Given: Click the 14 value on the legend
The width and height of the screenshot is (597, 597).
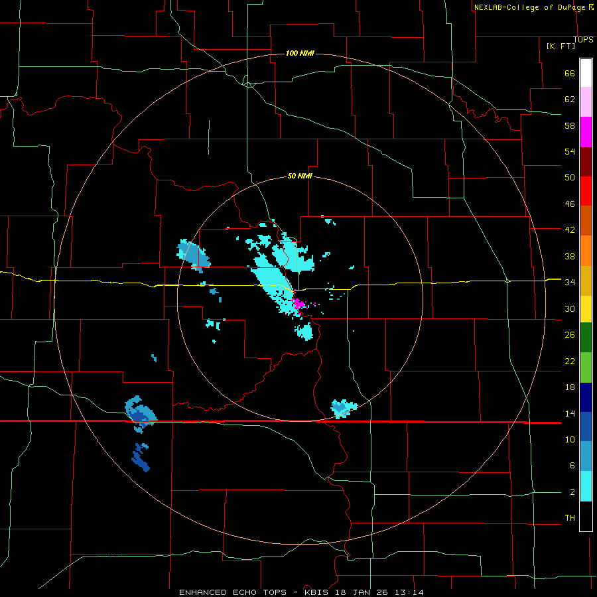Looking at the screenshot, I should click(570, 413).
